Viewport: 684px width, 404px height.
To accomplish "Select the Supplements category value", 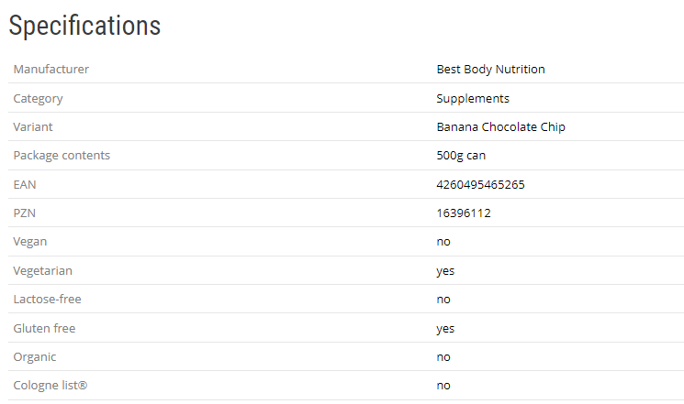I will click(x=473, y=98).
